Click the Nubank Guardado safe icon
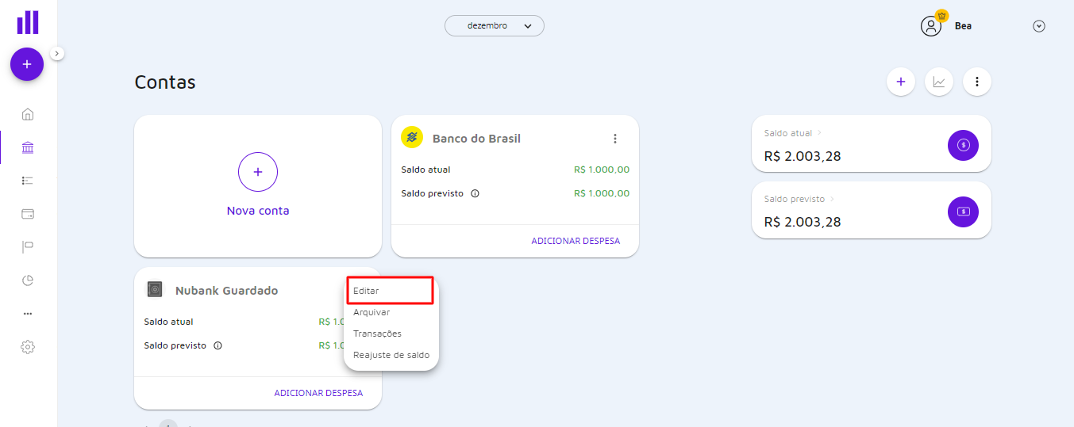The width and height of the screenshot is (1074, 427). [155, 290]
